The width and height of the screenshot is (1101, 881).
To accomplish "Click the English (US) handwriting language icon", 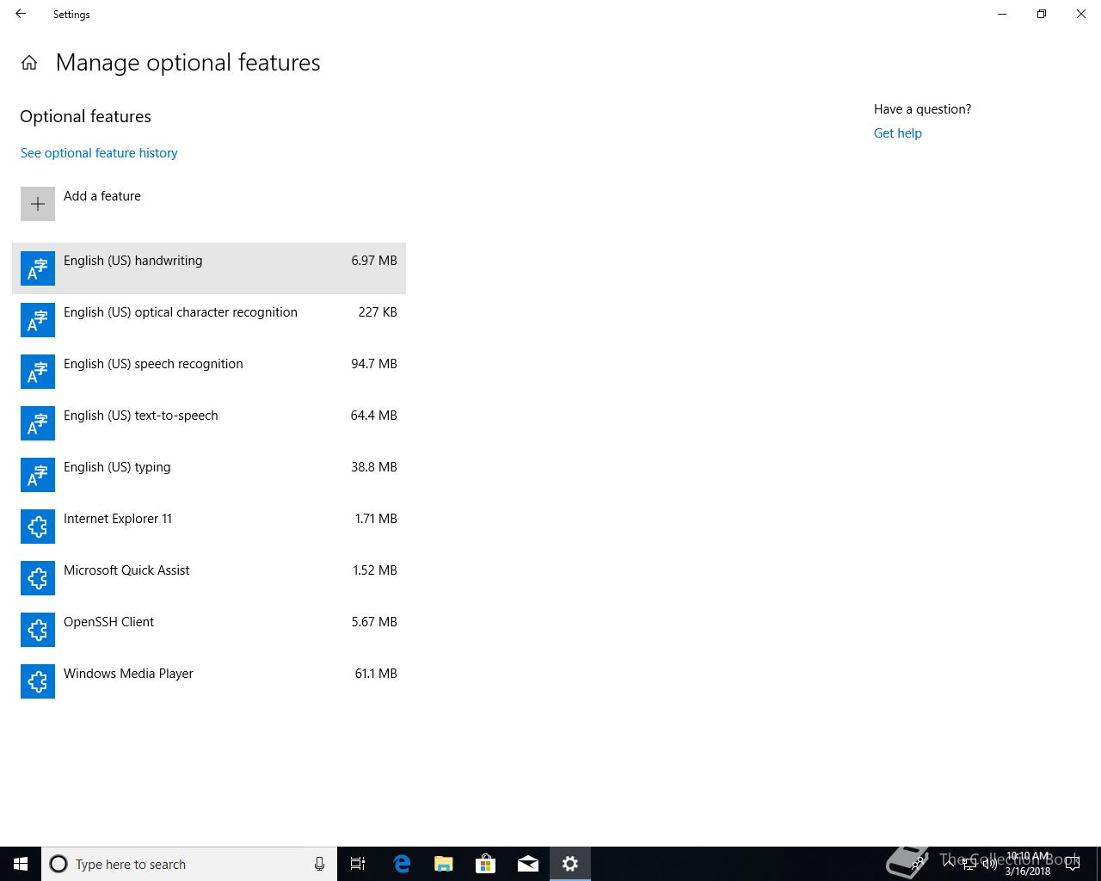I will tap(38, 268).
